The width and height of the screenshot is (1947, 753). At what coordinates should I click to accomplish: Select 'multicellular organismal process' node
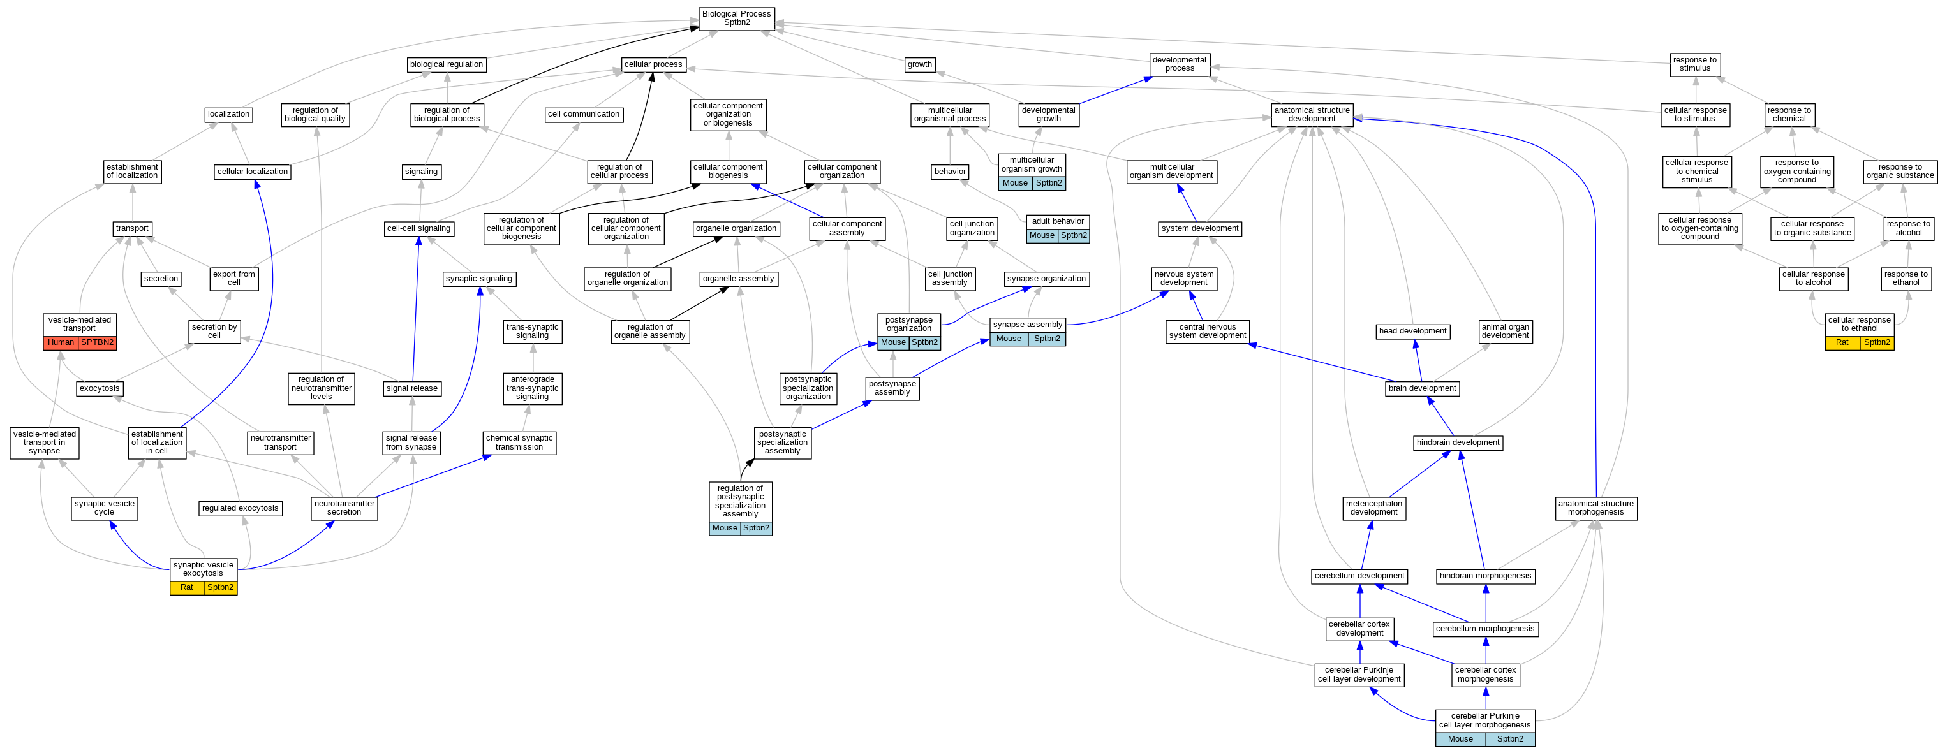[x=949, y=115]
